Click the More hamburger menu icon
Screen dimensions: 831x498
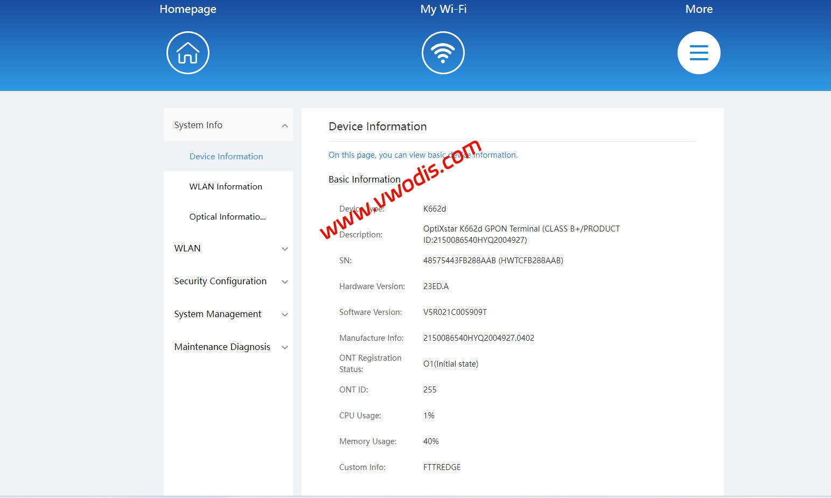click(x=699, y=53)
